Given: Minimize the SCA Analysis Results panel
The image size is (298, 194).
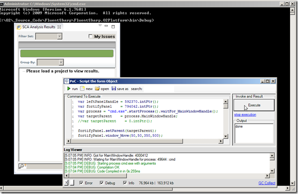Looking at the screenshot, I should (106, 26).
